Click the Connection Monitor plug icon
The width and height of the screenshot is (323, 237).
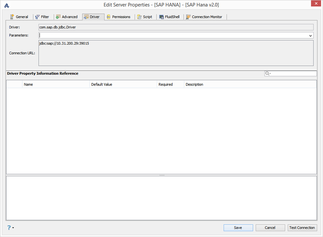188,17
